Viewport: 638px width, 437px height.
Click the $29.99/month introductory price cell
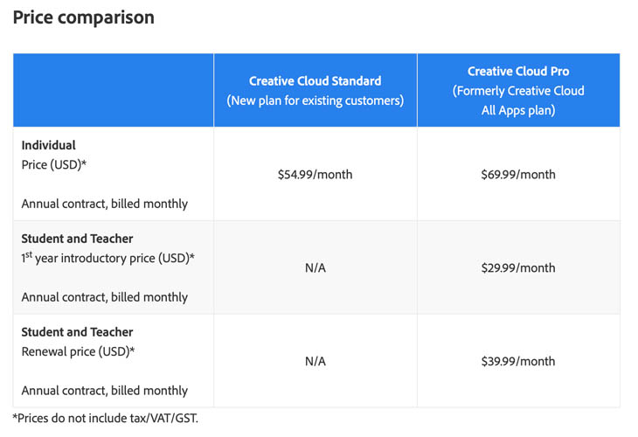(x=518, y=267)
